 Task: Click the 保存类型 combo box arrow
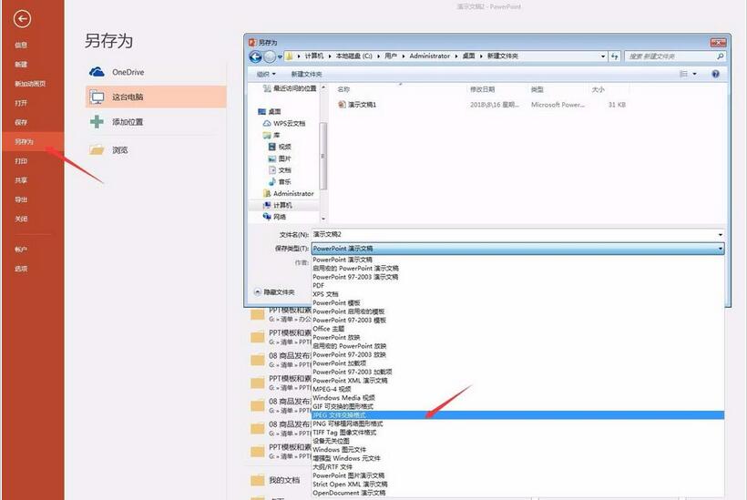(720, 248)
